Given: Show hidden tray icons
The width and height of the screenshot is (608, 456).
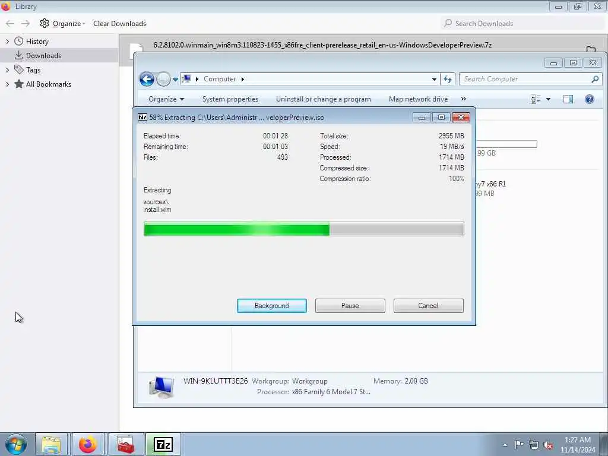Looking at the screenshot, I should (505, 445).
